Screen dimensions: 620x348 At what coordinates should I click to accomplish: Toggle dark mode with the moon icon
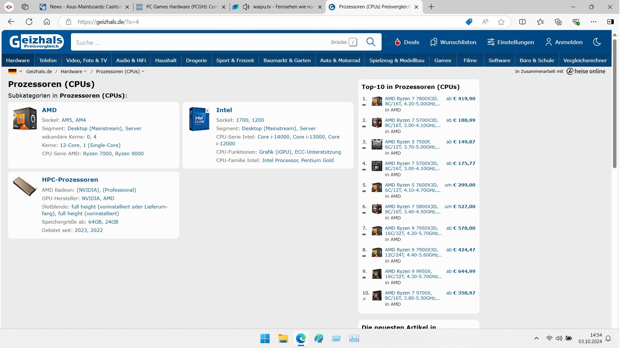(597, 42)
